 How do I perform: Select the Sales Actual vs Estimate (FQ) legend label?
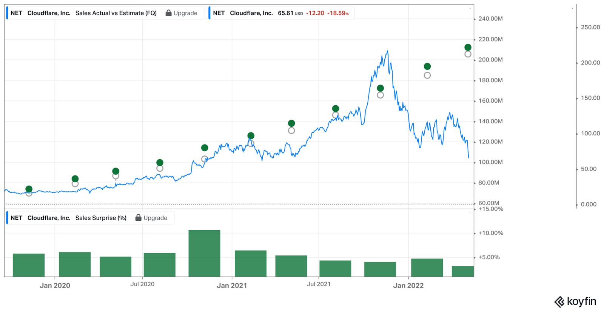pyautogui.click(x=116, y=13)
